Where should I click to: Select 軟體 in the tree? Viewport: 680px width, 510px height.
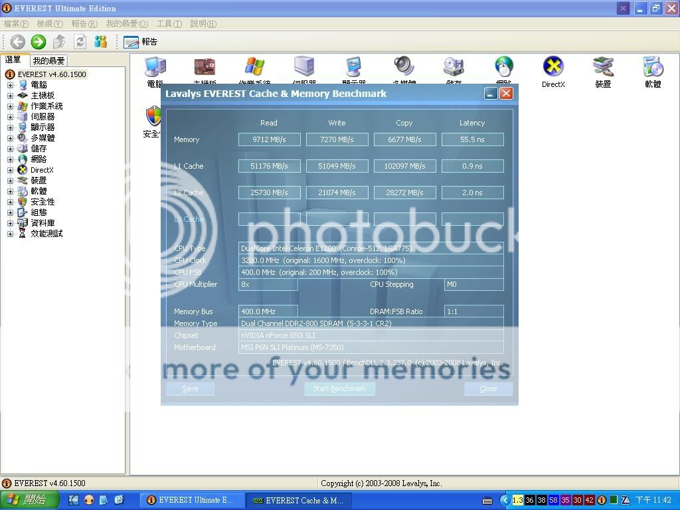pos(39,191)
